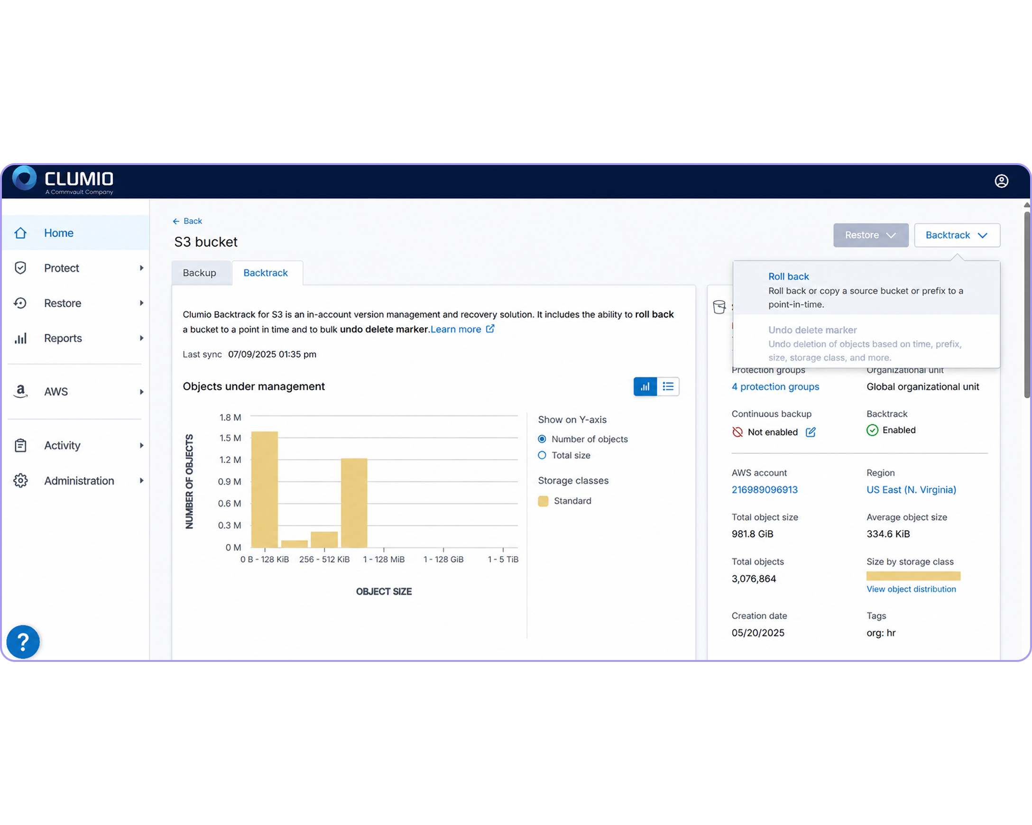Toggle the Standard storage class legend

pyautogui.click(x=565, y=501)
